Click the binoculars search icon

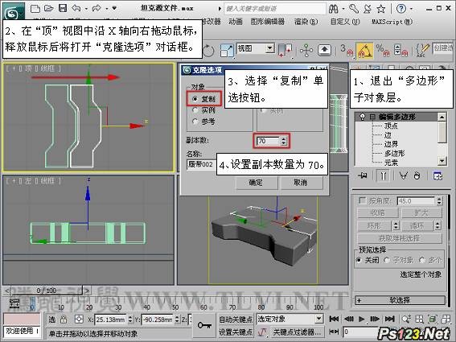click(x=333, y=9)
